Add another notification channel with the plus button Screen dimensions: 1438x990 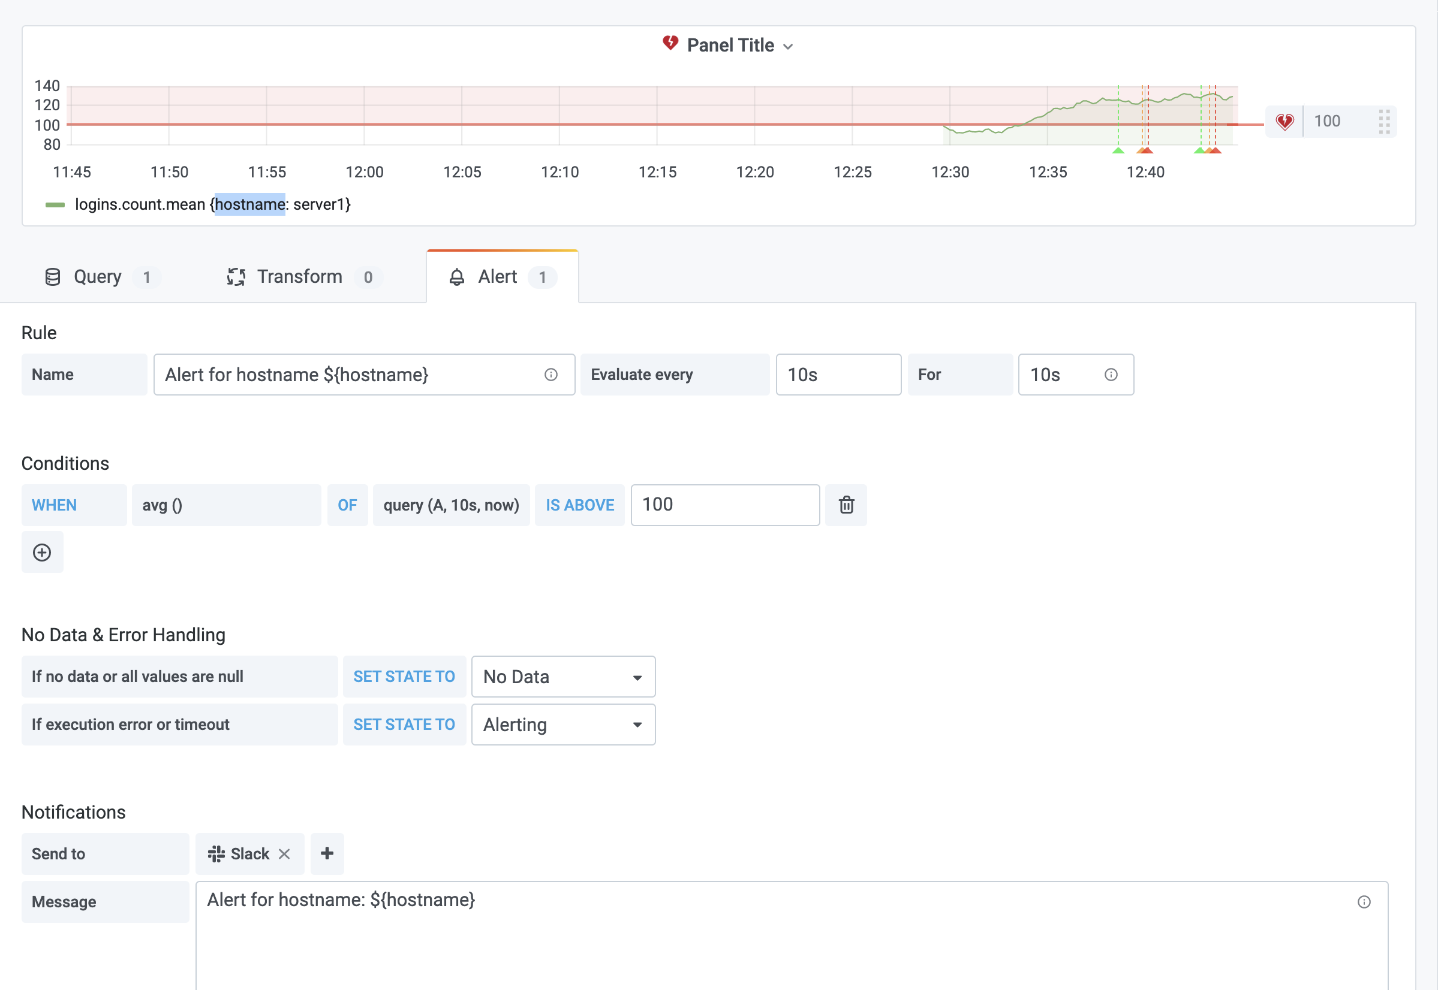(x=327, y=853)
